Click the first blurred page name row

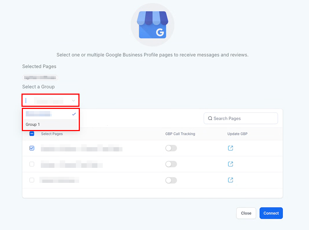tap(82, 148)
